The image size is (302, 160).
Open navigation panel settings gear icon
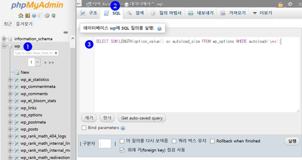click(x=47, y=15)
